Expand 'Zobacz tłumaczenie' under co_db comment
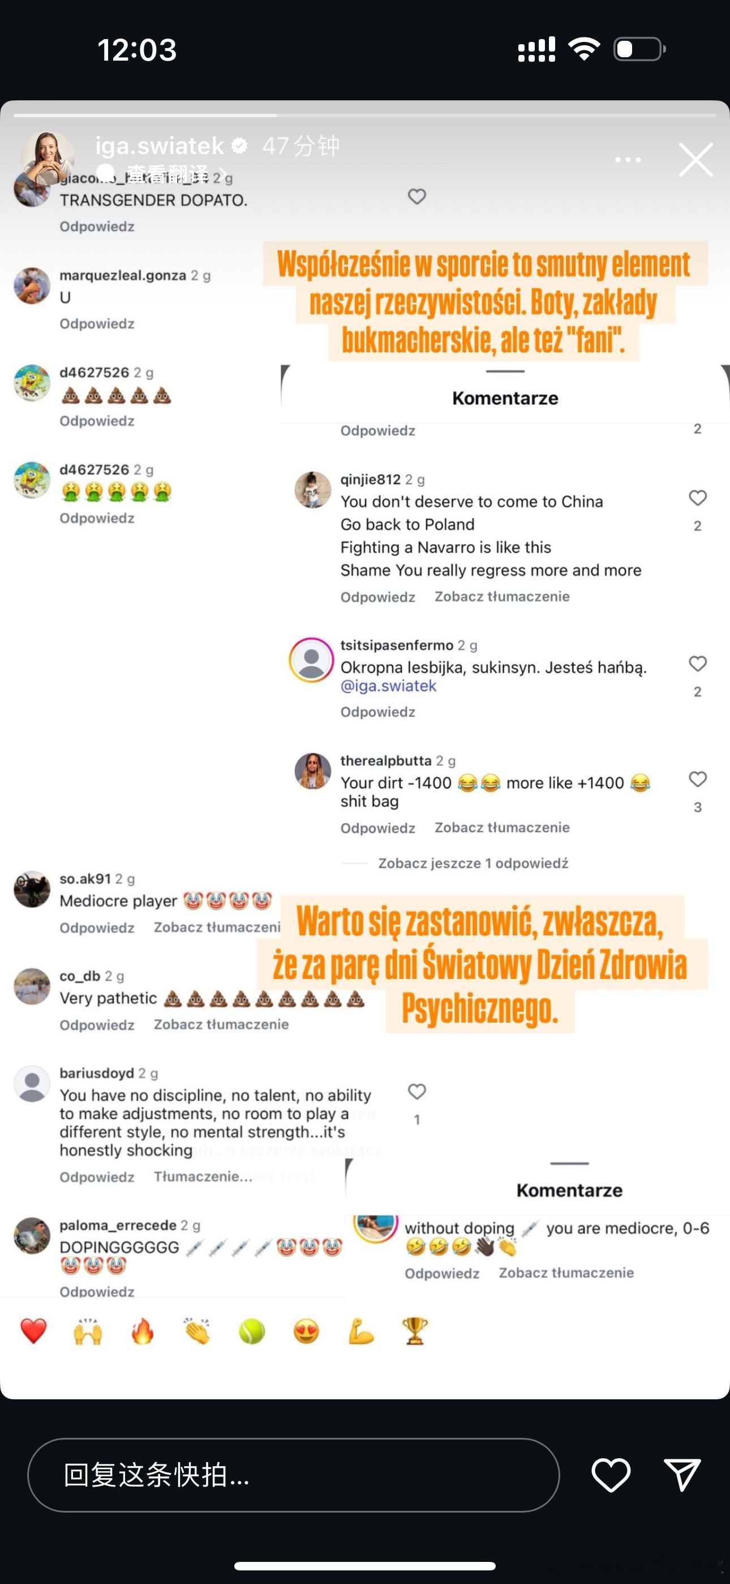Screen dimensions: 730x1584 [221, 1024]
